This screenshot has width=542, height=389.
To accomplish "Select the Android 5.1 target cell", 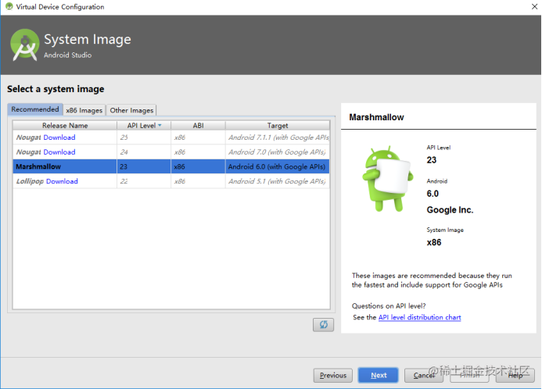I will pyautogui.click(x=278, y=181).
